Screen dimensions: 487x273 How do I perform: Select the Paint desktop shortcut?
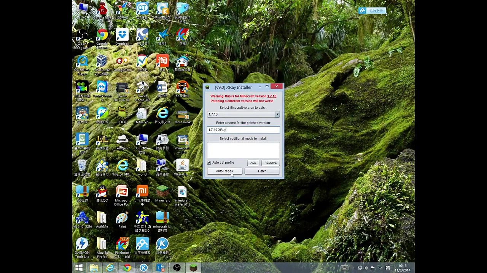pyautogui.click(x=122, y=220)
